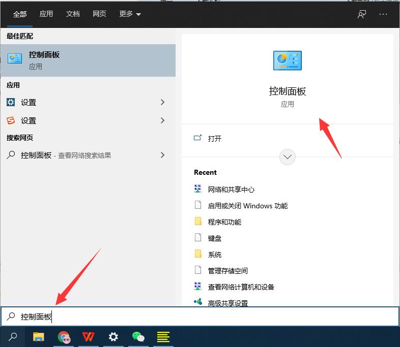Click the document icon beside 管理存储空间
Screen dimensions: 400x347
pyautogui.click(x=197, y=270)
